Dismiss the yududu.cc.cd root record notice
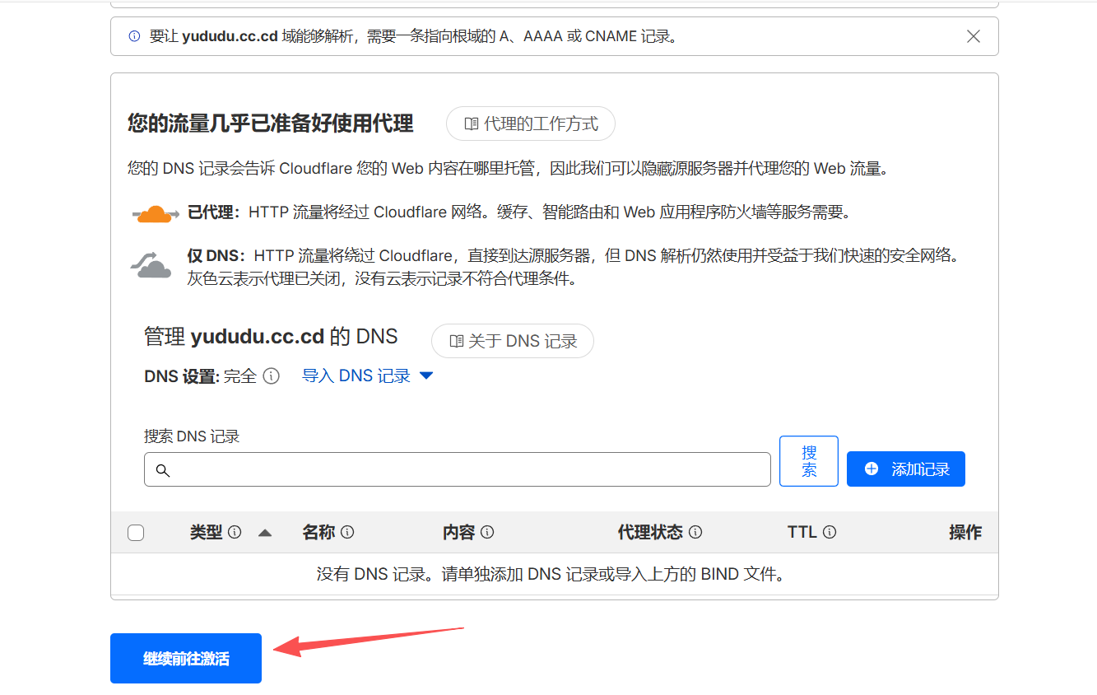The image size is (1097, 695). [974, 36]
